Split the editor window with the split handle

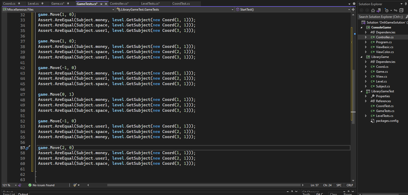(x=353, y=10)
